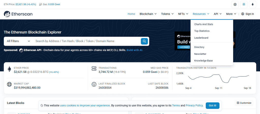Click Learn More in the banner ad

[184, 47]
